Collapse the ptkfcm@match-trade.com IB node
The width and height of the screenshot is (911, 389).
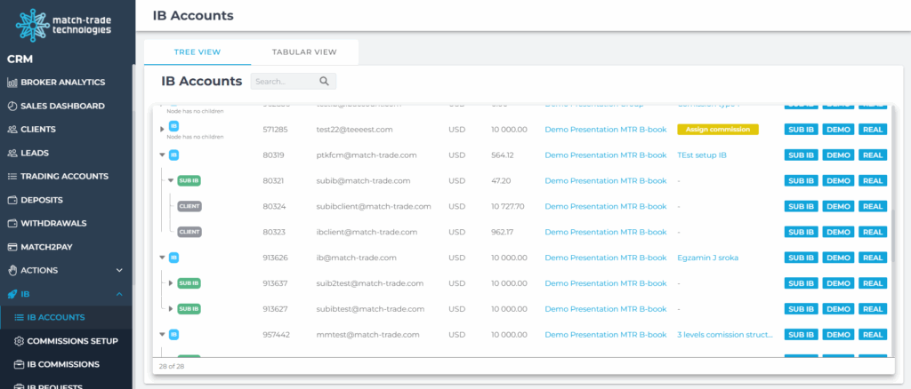point(162,155)
